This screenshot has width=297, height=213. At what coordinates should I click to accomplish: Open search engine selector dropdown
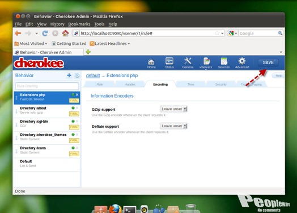click(233, 34)
